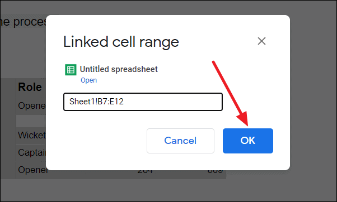Focus the Sheet1!B7:E12 range field
Viewport: 337px width, 202px height.
143,102
